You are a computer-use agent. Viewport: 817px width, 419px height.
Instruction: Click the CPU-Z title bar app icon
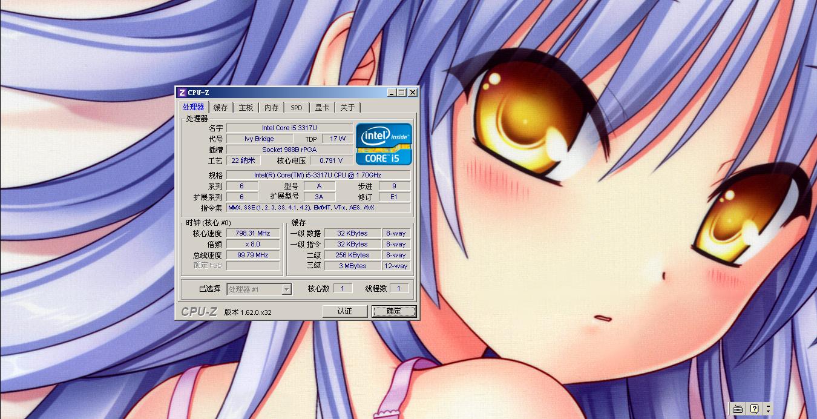[x=182, y=93]
